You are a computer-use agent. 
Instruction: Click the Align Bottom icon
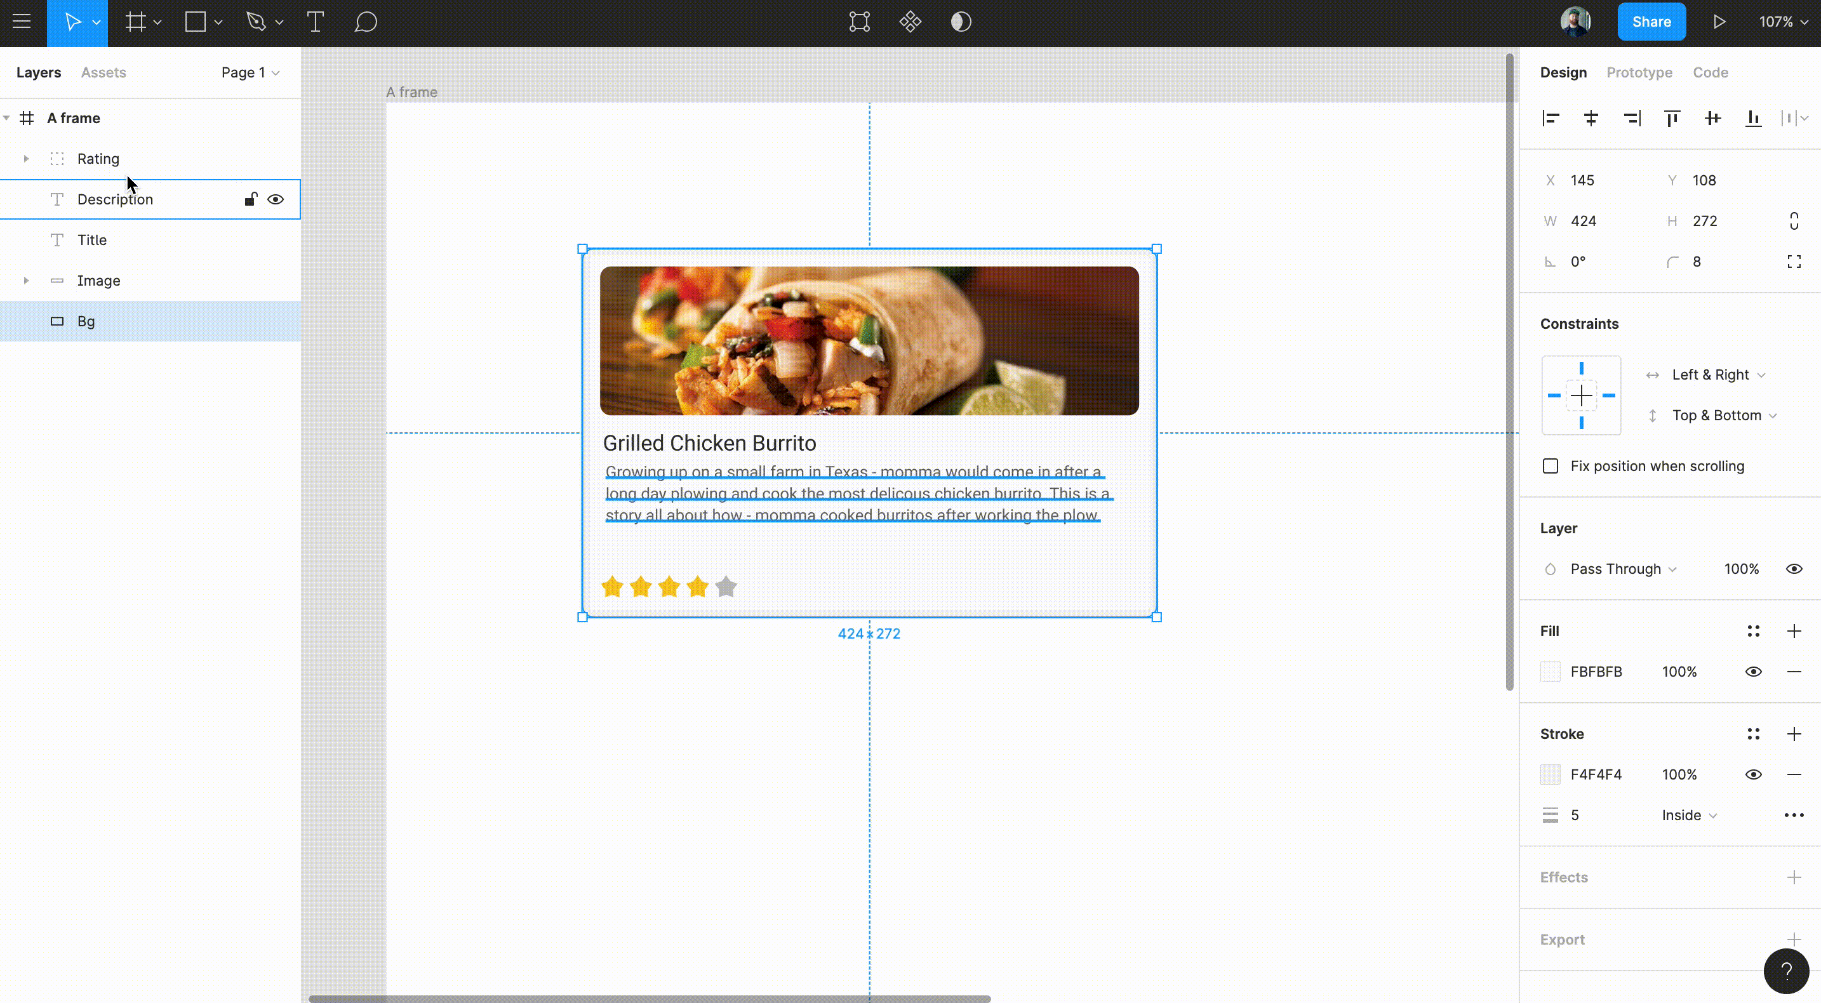point(1753,118)
